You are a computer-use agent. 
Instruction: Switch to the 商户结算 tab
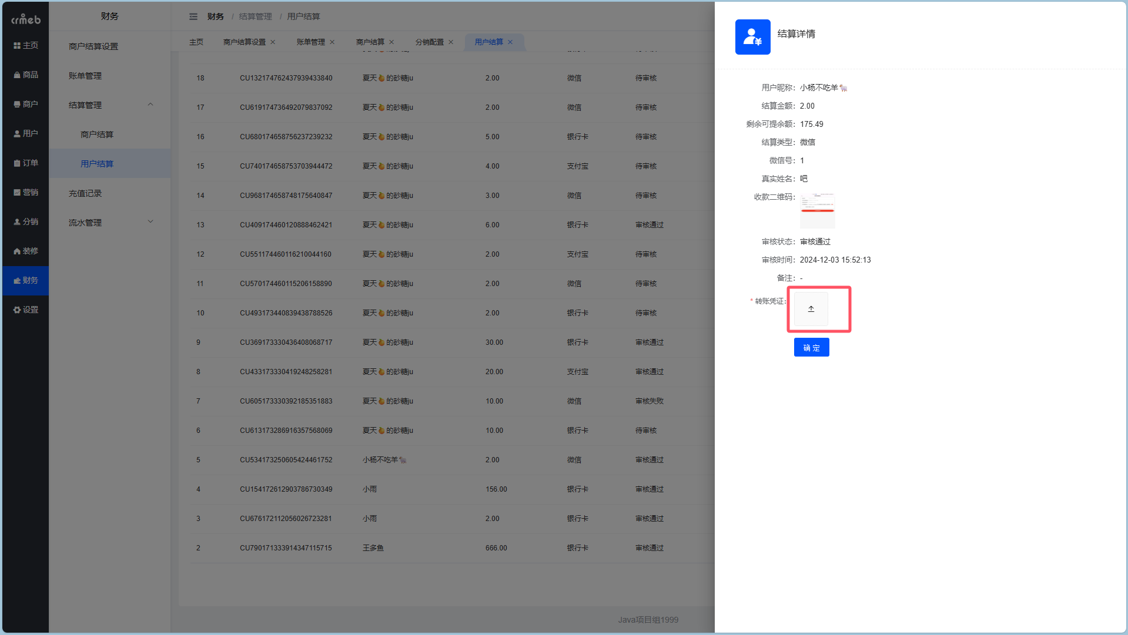(370, 42)
